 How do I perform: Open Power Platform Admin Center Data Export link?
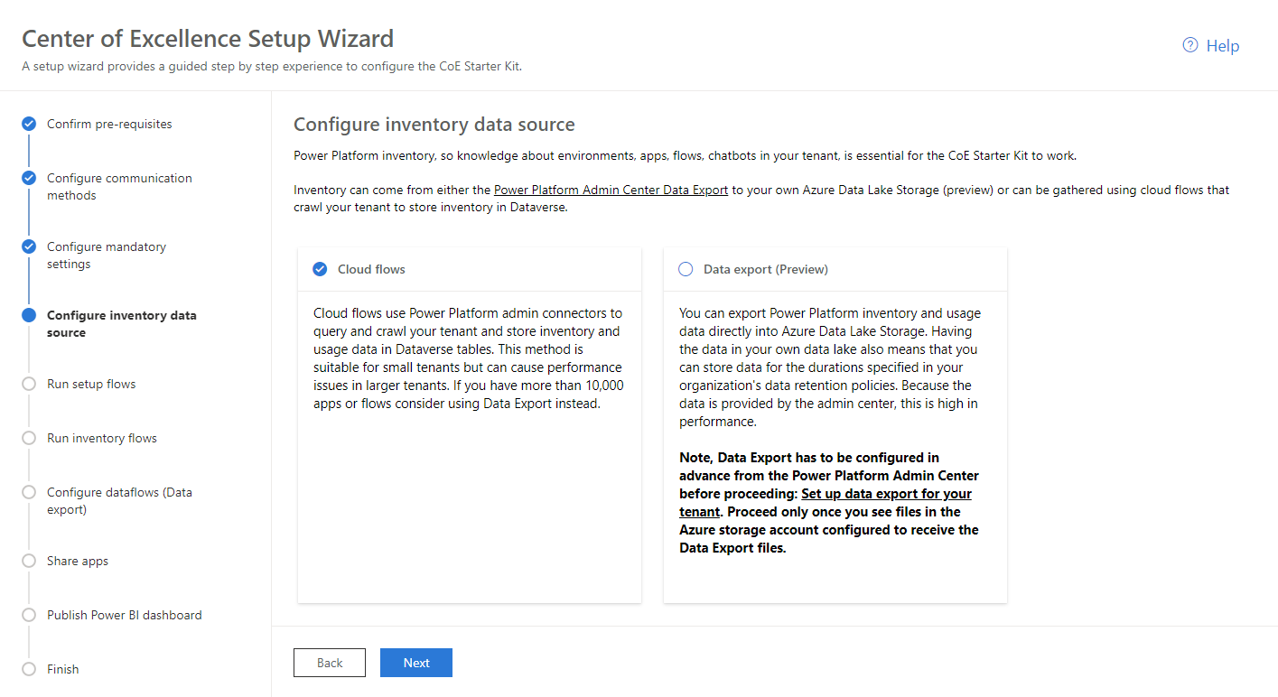coord(611,191)
